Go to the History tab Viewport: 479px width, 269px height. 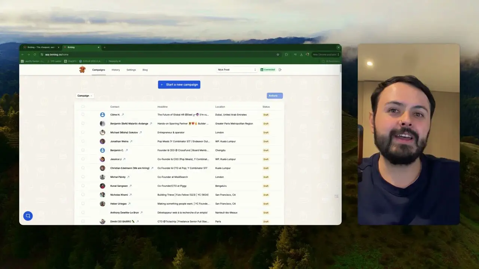coord(116,70)
